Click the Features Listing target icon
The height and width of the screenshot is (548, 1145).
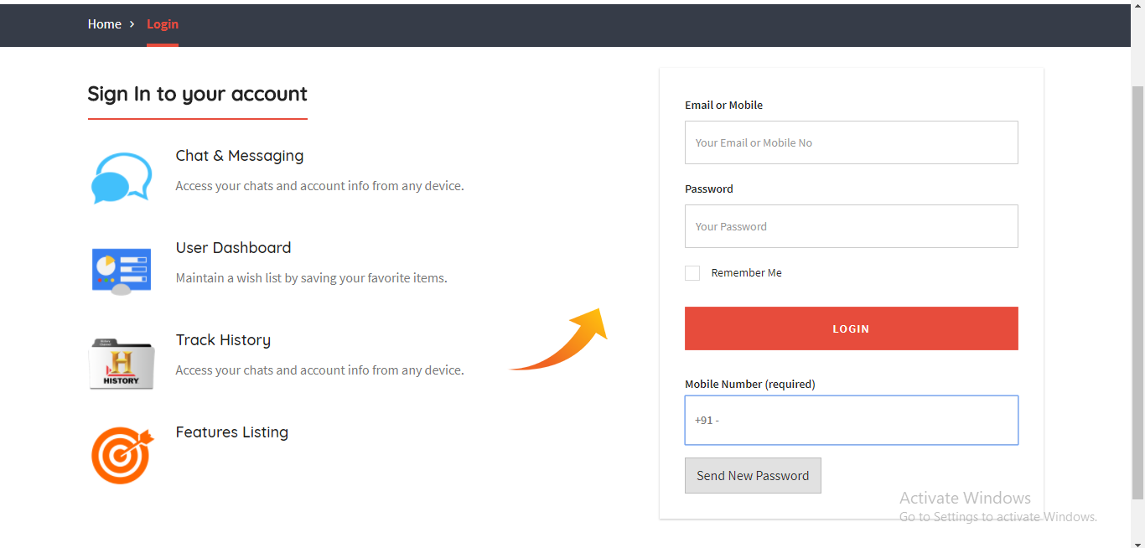(122, 455)
